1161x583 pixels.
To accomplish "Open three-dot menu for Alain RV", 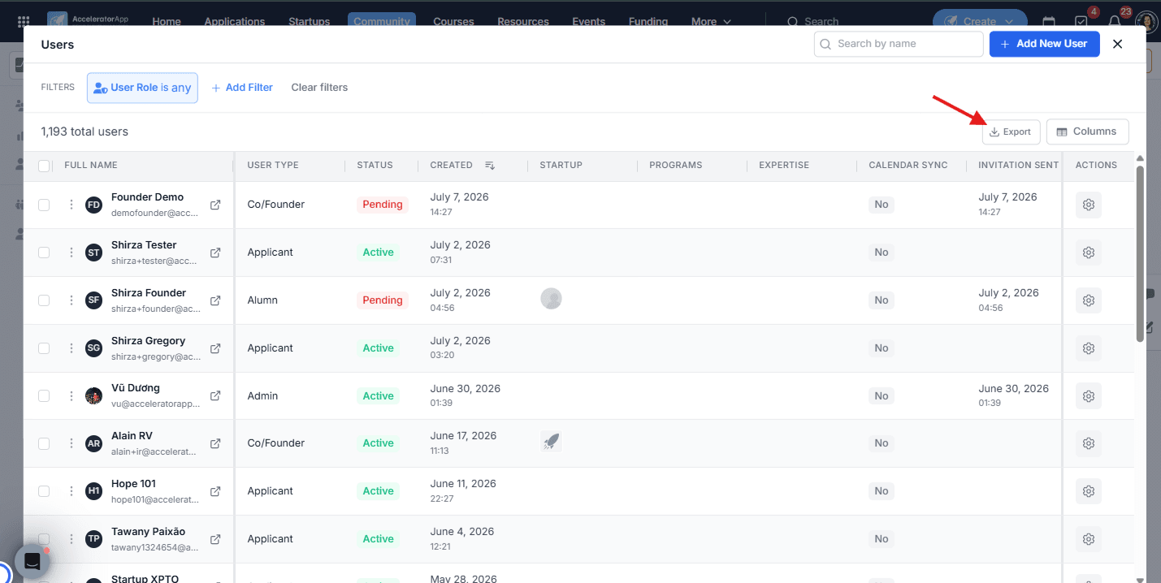I will point(71,443).
